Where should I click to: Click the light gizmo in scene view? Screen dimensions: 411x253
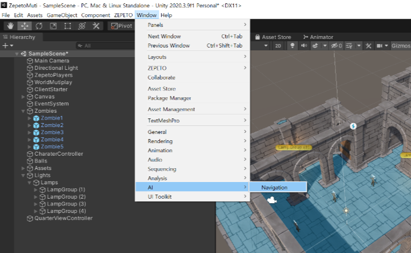point(346,211)
